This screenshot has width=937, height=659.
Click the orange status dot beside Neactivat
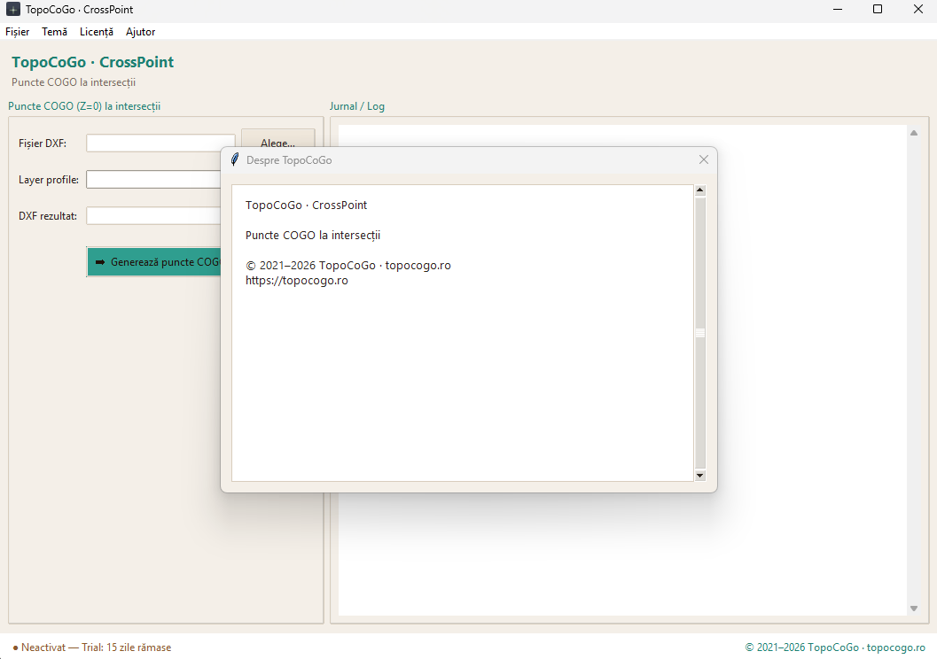pos(16,647)
